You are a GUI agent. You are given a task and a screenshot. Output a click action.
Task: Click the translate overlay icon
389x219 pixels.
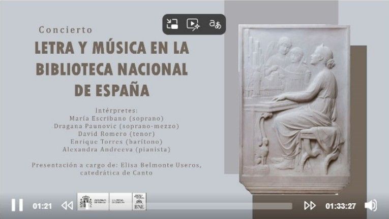(215, 24)
